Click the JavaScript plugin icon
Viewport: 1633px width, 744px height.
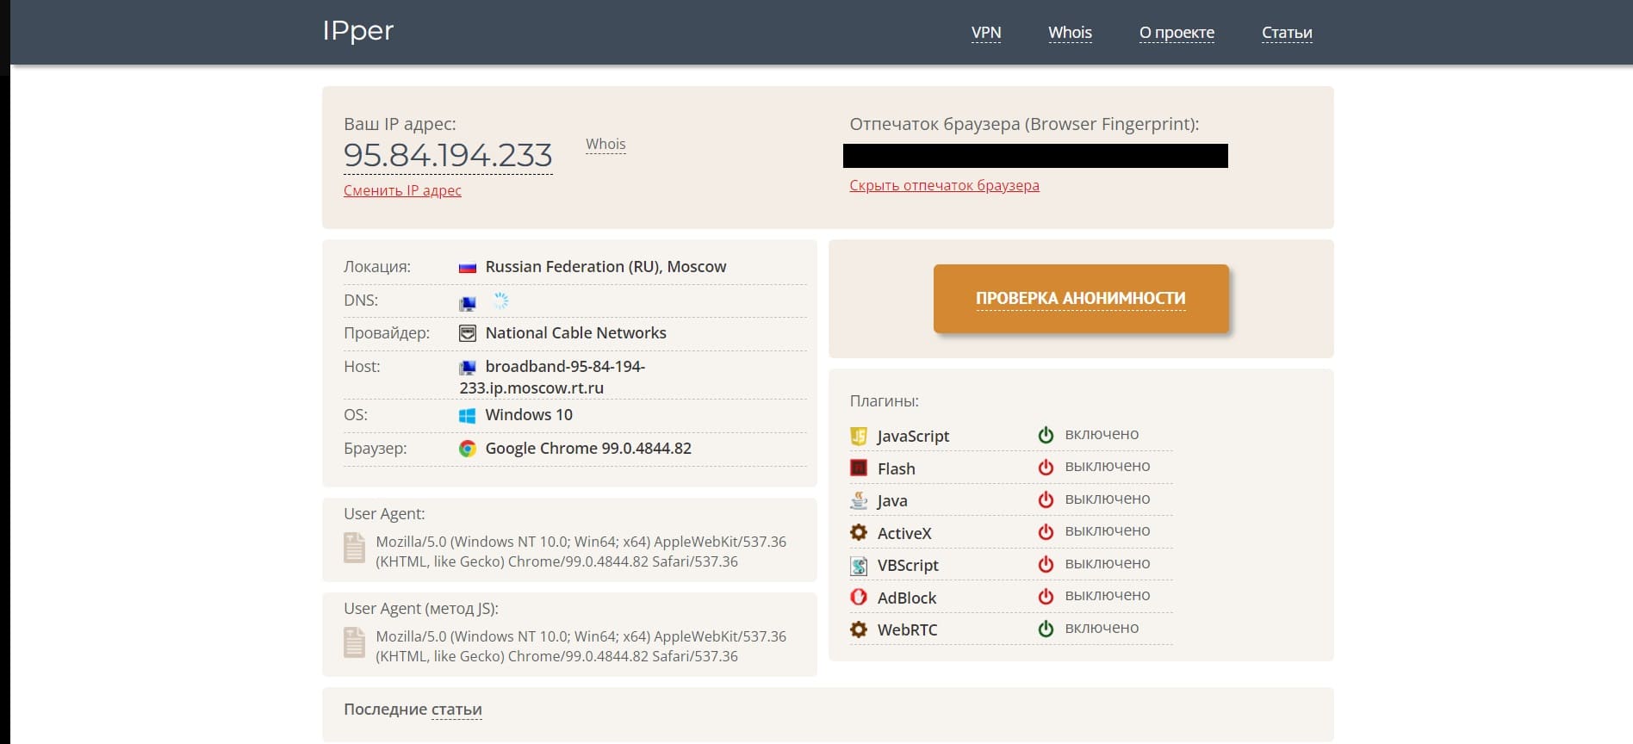tap(858, 436)
